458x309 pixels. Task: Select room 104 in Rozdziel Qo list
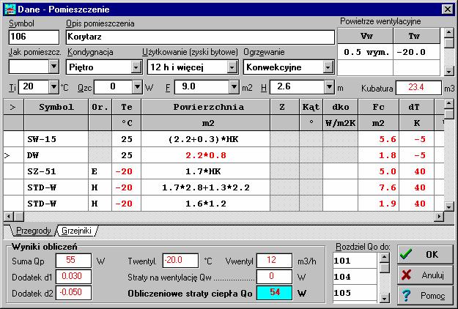click(355, 277)
